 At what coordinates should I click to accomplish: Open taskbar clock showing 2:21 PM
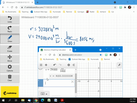coord(133,100)
